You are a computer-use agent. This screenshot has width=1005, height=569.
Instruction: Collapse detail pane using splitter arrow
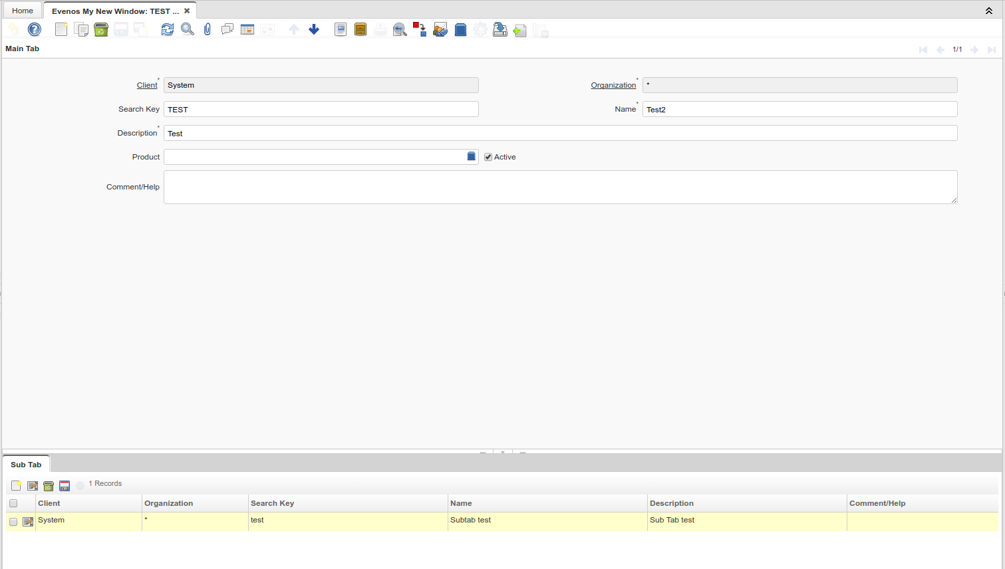click(503, 452)
